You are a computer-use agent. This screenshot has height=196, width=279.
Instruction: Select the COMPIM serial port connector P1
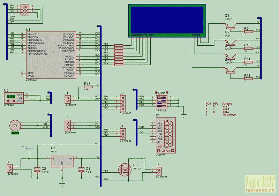point(166,135)
